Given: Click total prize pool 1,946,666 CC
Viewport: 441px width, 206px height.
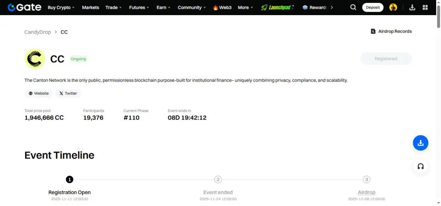Looking at the screenshot, I should [x=44, y=118].
